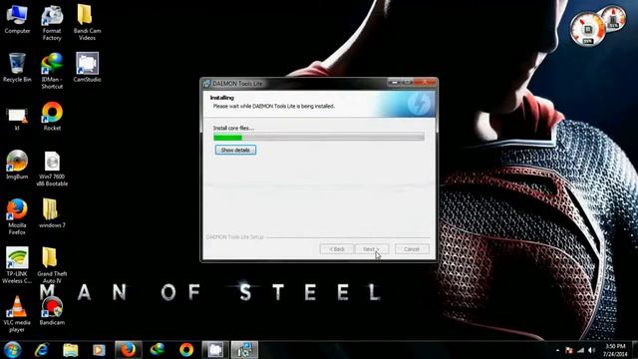
Task: Select the CamStudio desktop icon
Action: point(87,68)
